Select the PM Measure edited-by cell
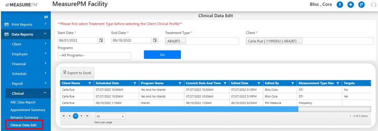 point(280,103)
